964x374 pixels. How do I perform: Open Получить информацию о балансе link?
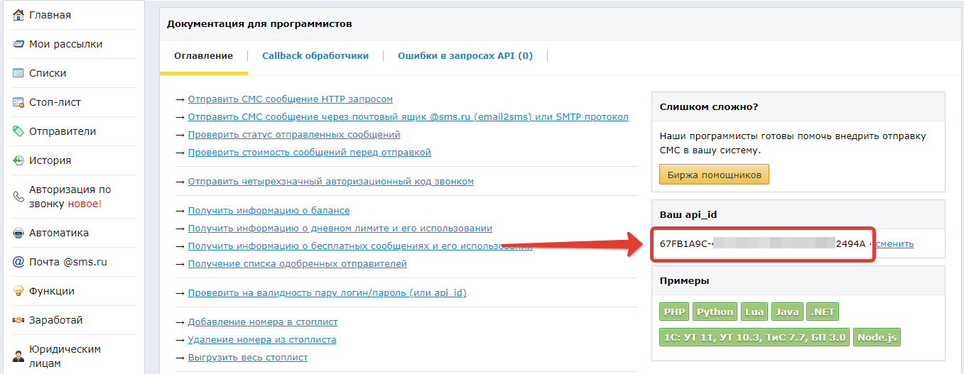click(269, 211)
